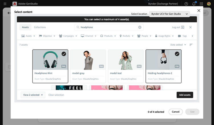The height and width of the screenshot is (125, 214).
Task: Click into the headphone search field
Action: (109, 27)
